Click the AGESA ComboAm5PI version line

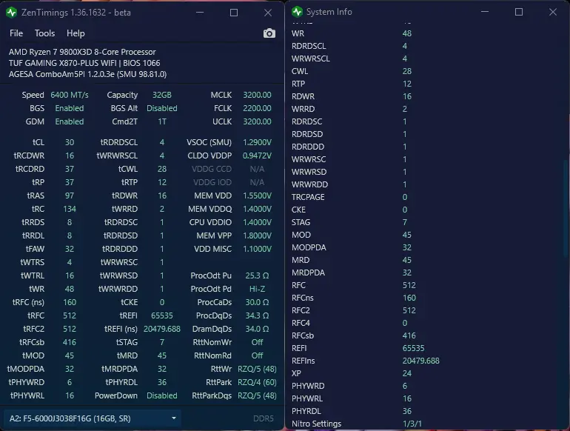[87, 74]
